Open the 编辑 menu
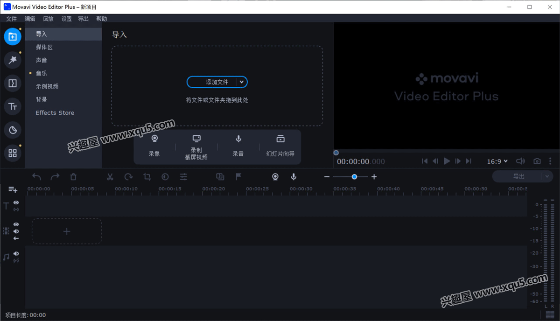The width and height of the screenshot is (560, 321). click(x=30, y=19)
